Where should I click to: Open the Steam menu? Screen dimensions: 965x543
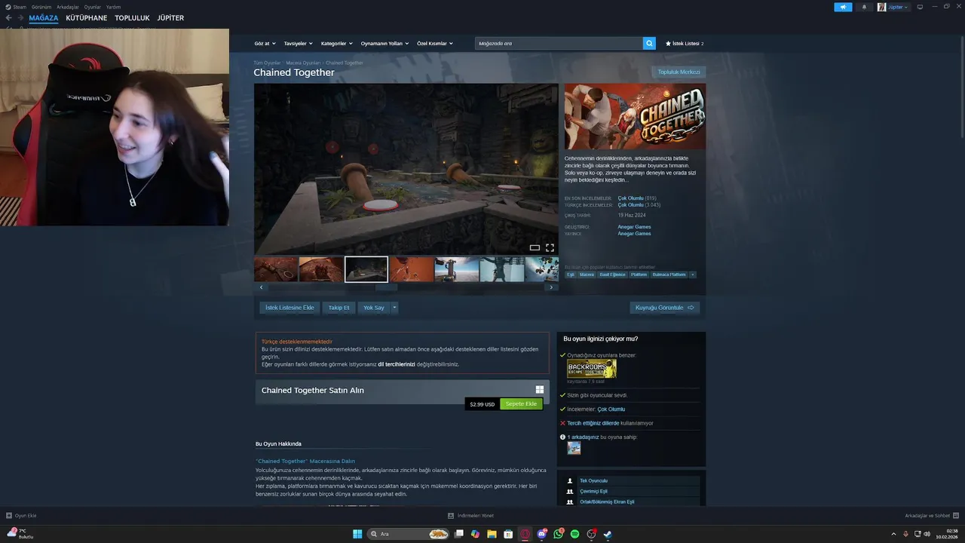click(x=20, y=7)
